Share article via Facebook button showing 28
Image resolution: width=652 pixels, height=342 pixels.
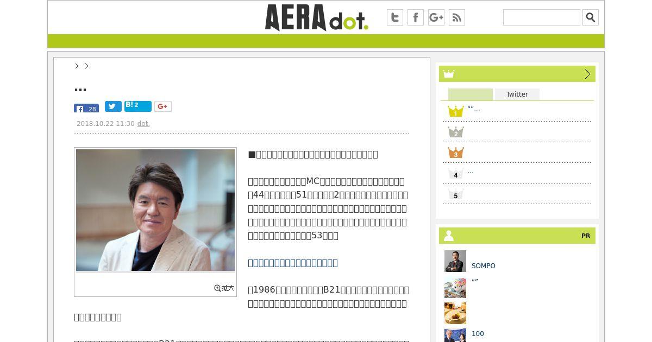[x=86, y=108]
